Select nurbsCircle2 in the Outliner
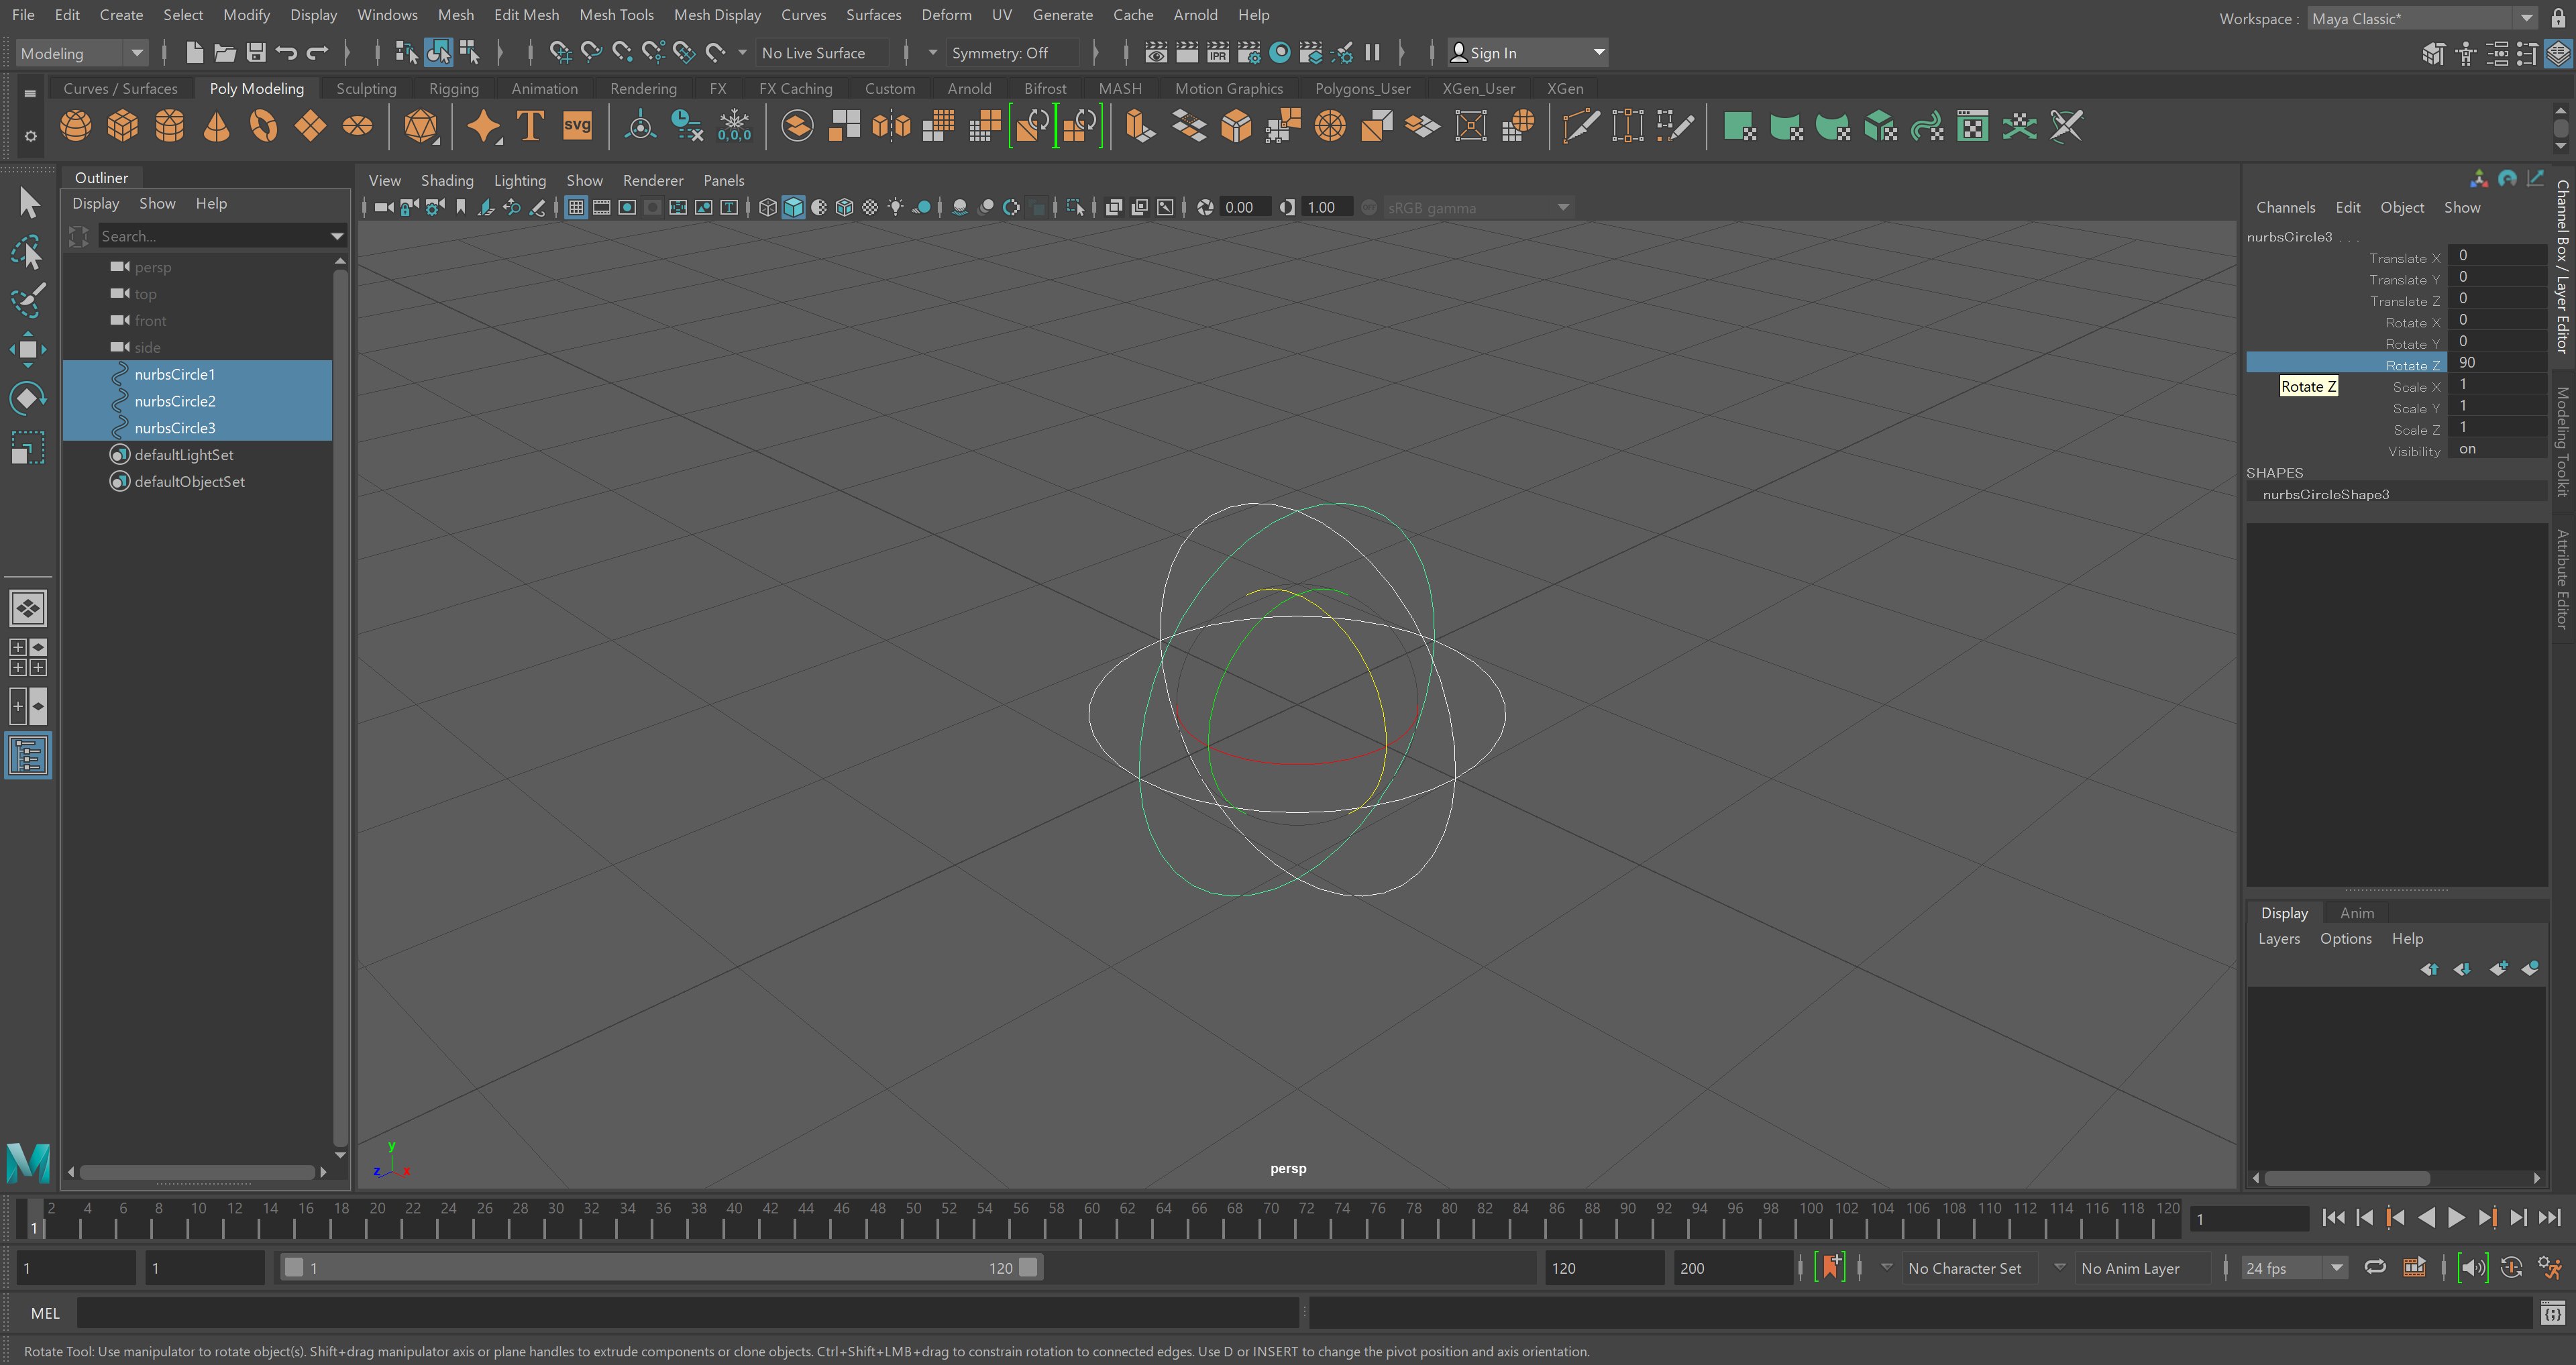The image size is (2576, 1365). [x=175, y=401]
